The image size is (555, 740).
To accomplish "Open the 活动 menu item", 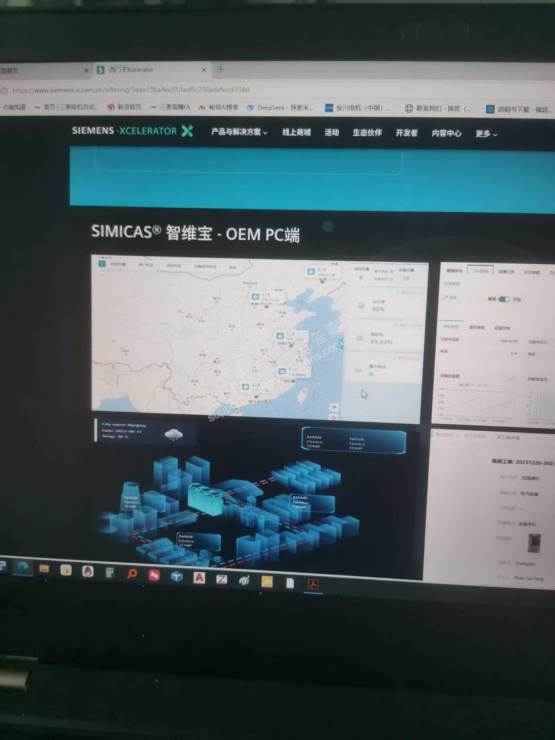I will click(x=332, y=133).
